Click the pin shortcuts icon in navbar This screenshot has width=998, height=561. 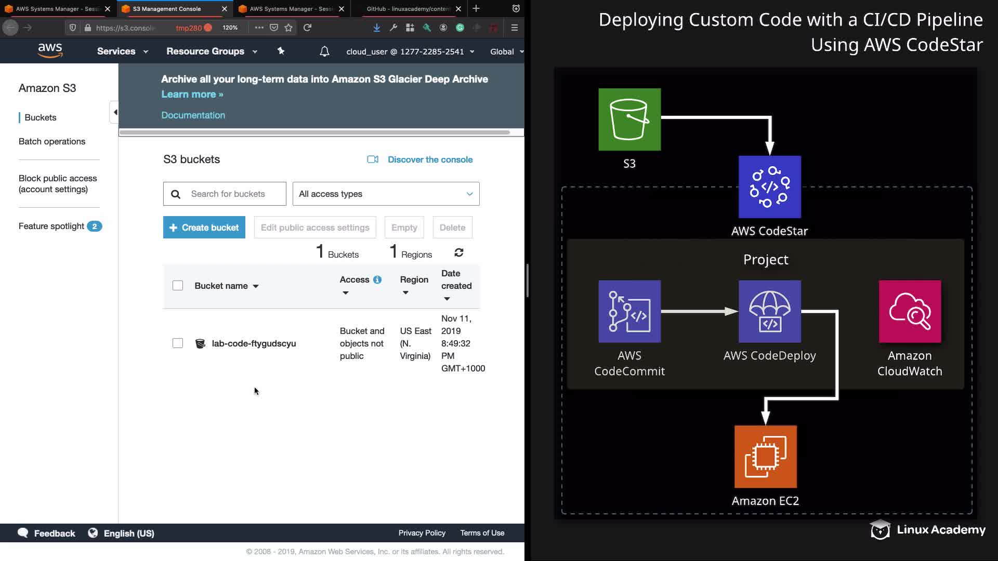281,51
